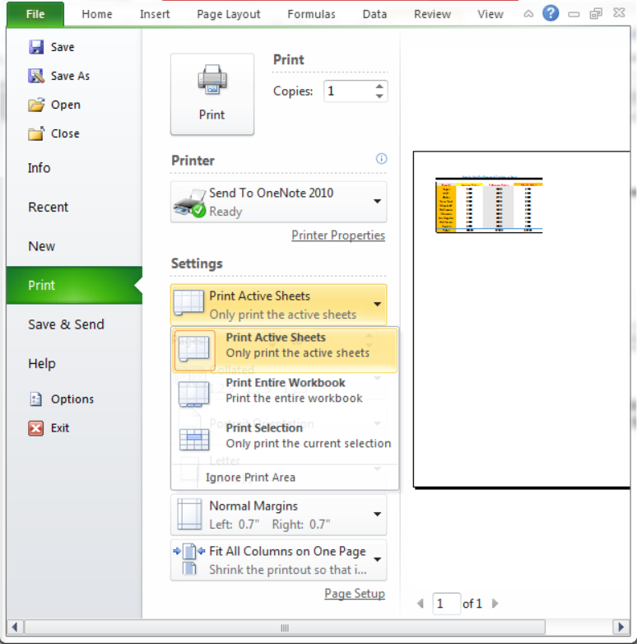Click the Help question mark icon

(x=551, y=13)
